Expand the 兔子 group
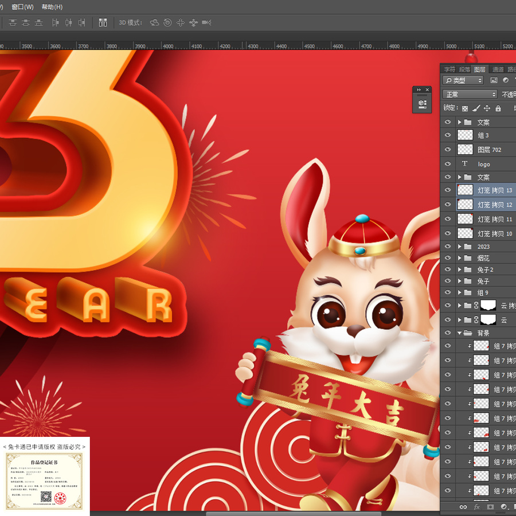This screenshot has width=516, height=516. coord(459,281)
